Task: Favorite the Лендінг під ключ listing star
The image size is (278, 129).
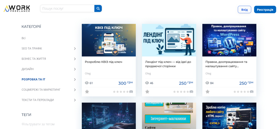Action: 147,92
